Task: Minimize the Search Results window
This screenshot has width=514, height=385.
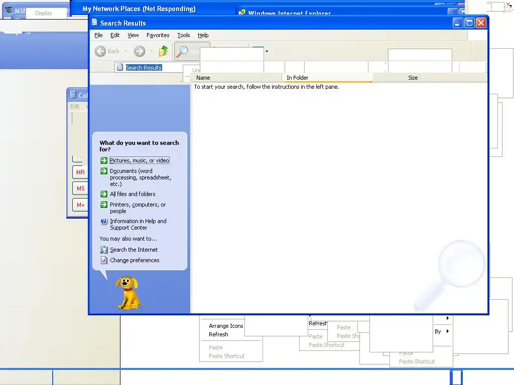Action: coord(458,23)
